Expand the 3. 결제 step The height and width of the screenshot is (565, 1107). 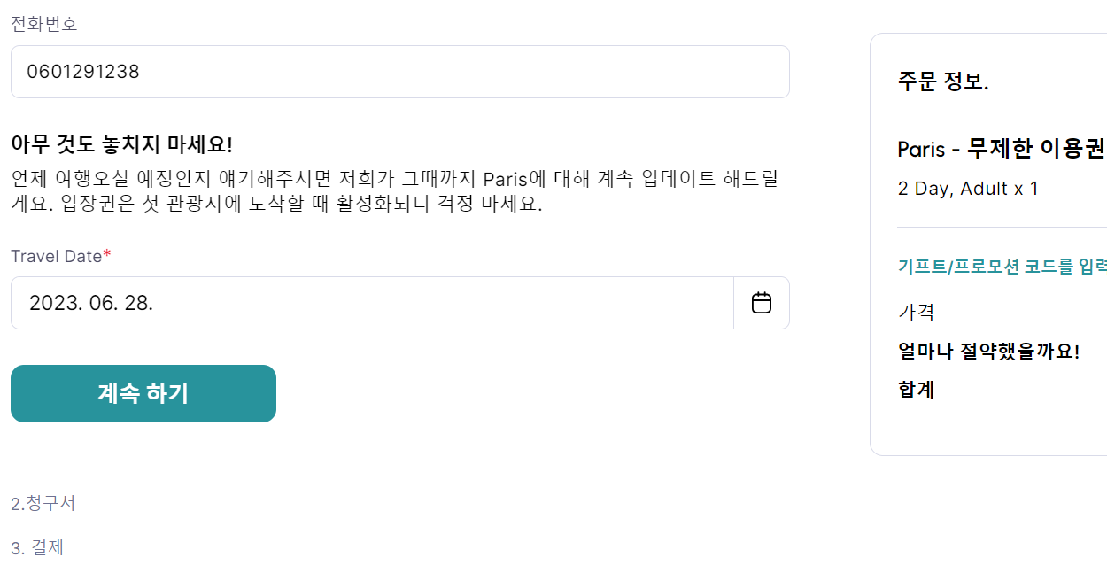click(37, 547)
